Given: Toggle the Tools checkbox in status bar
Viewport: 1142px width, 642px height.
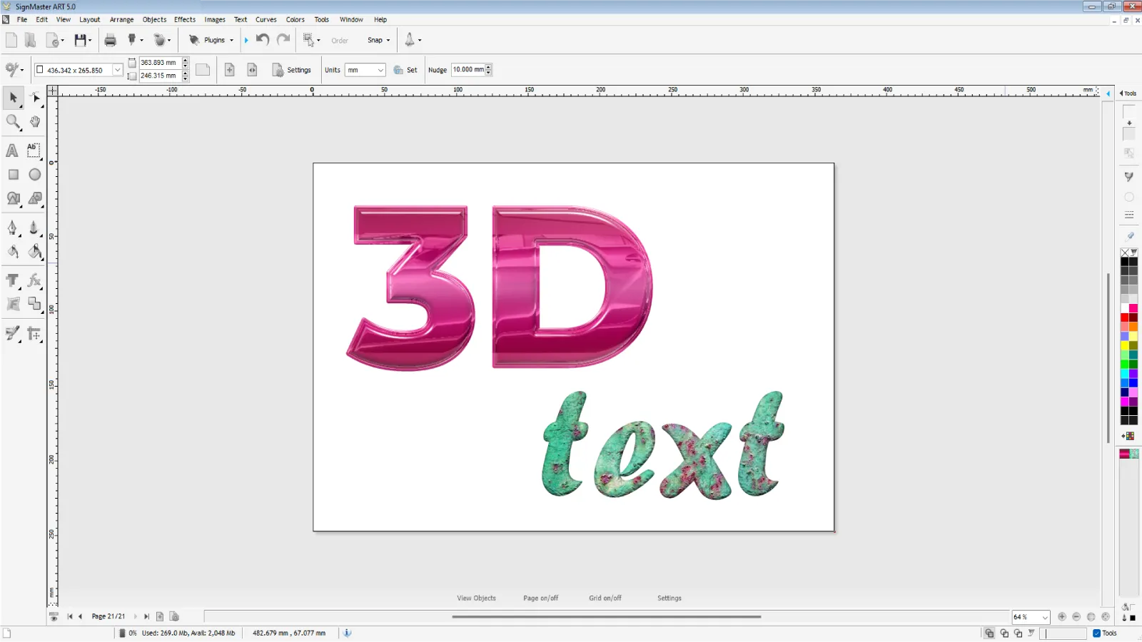Looking at the screenshot, I should click(1096, 633).
